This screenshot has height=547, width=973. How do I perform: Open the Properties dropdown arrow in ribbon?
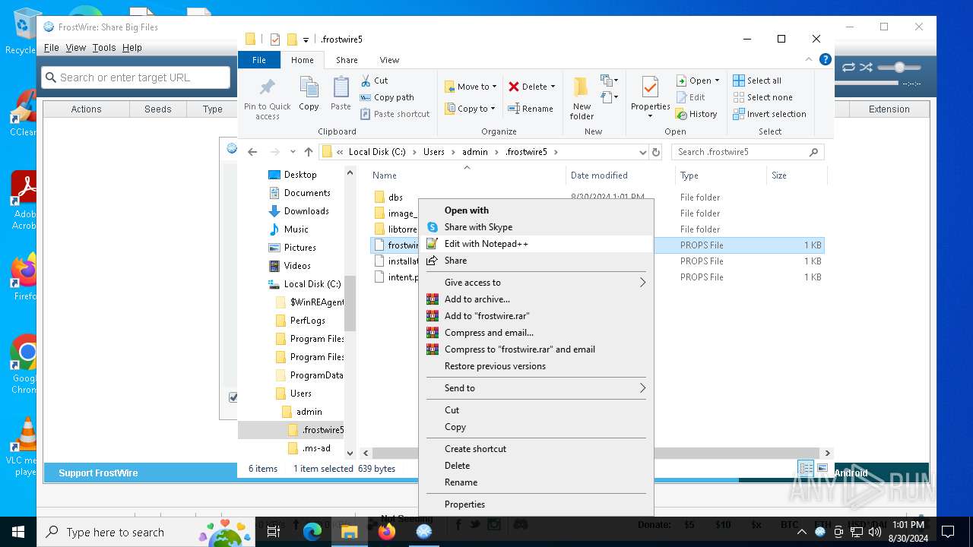651,116
